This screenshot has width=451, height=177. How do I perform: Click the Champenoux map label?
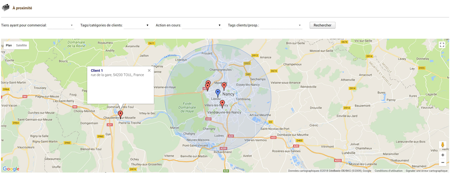click(293, 64)
